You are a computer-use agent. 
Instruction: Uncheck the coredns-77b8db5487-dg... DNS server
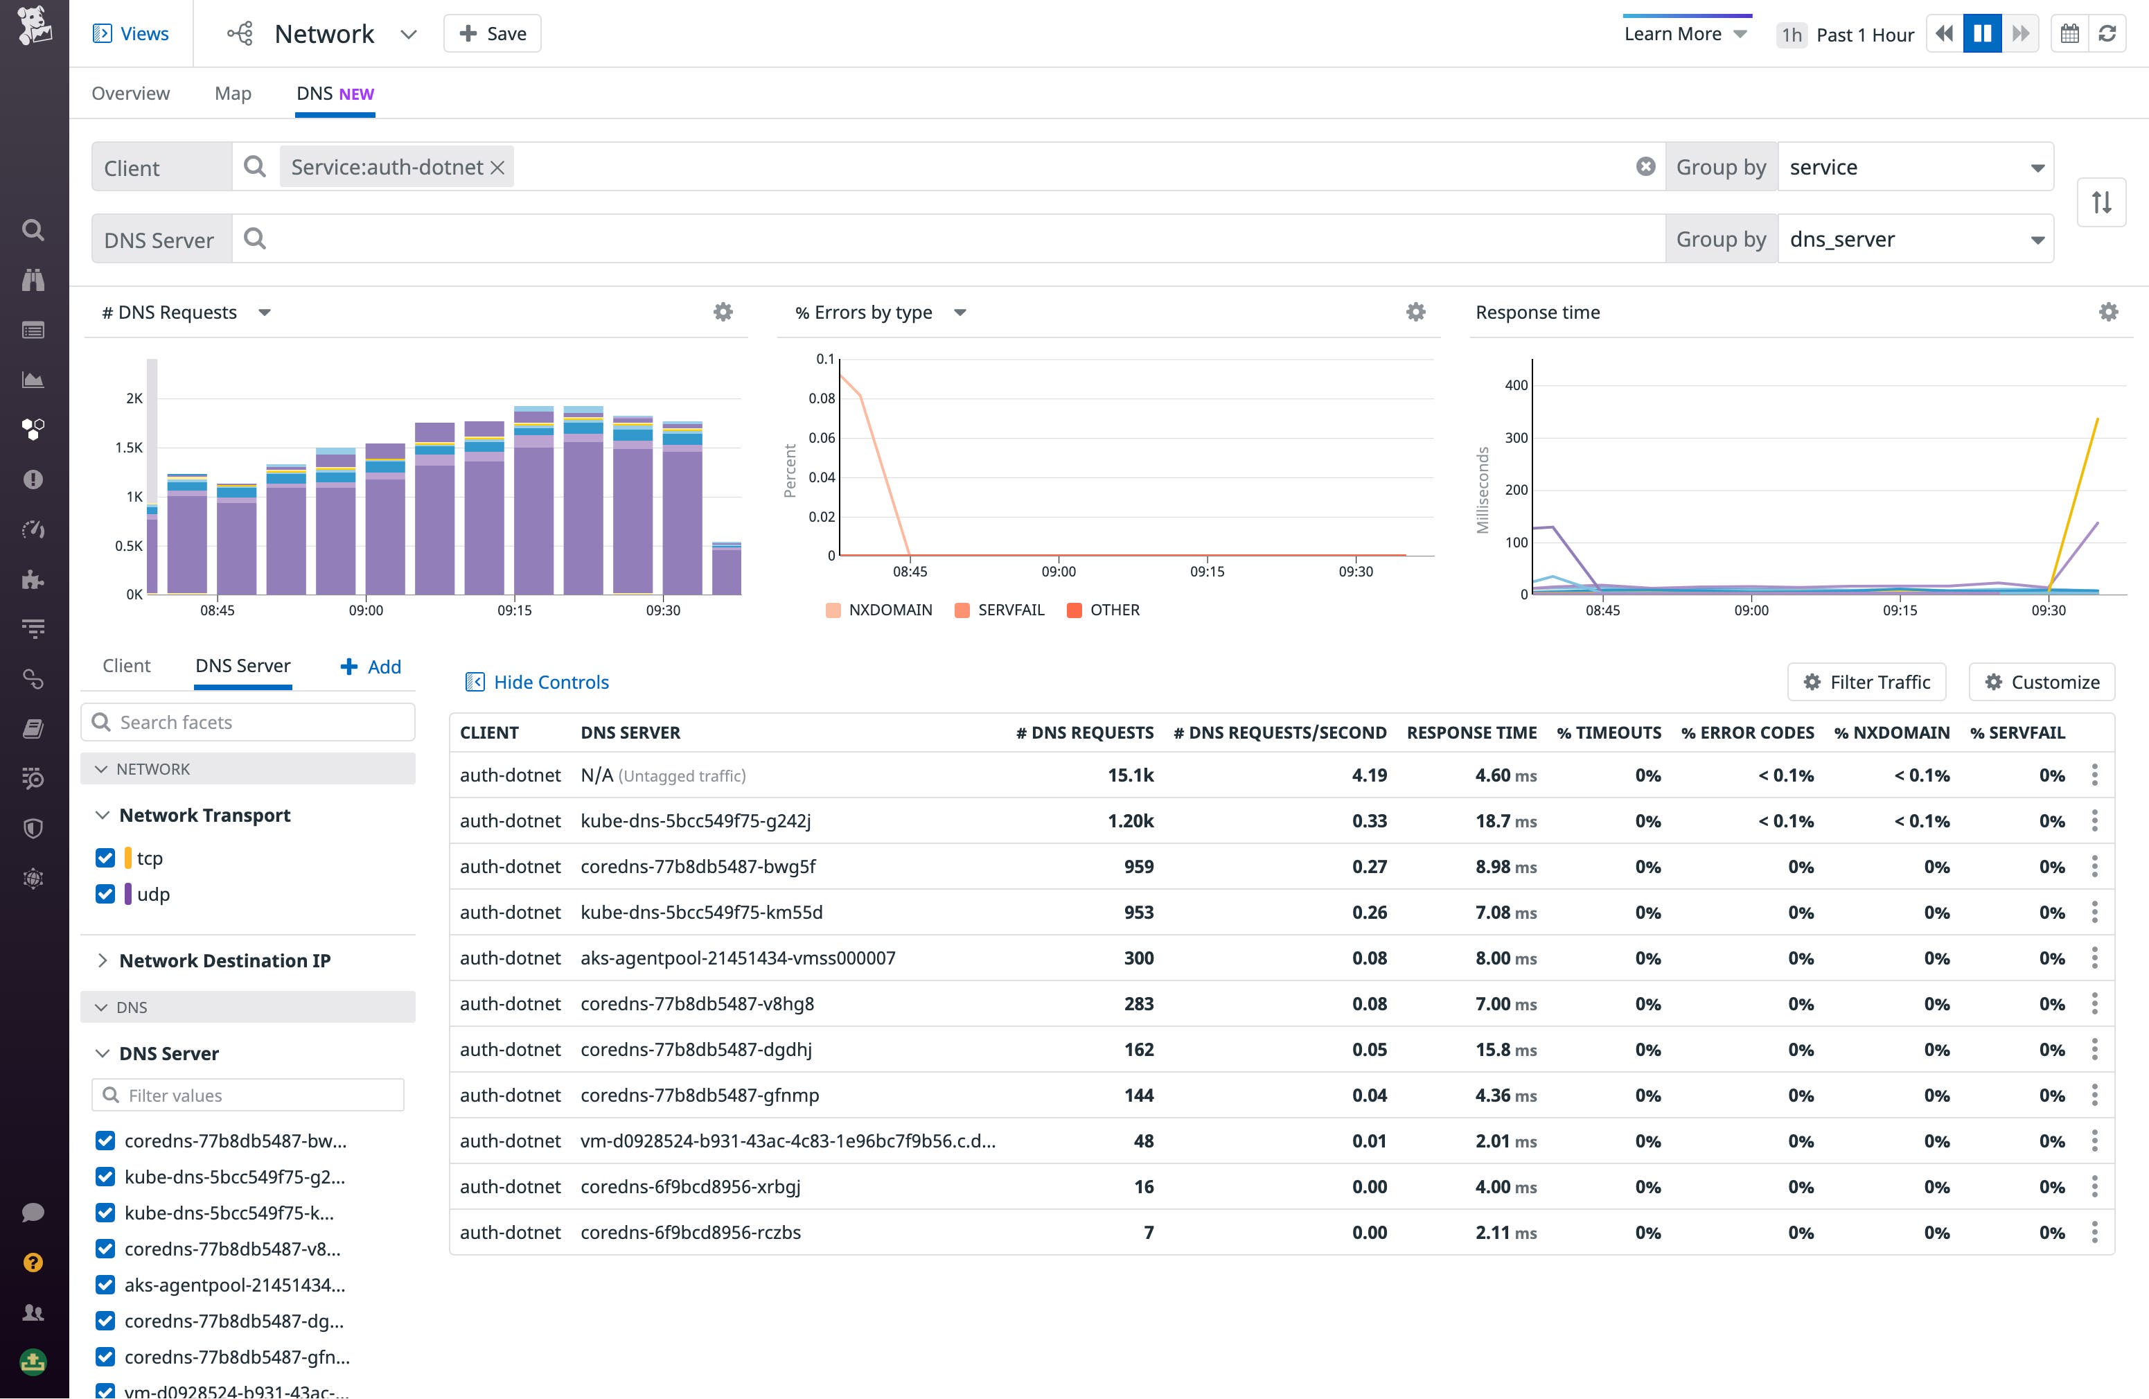coord(105,1321)
